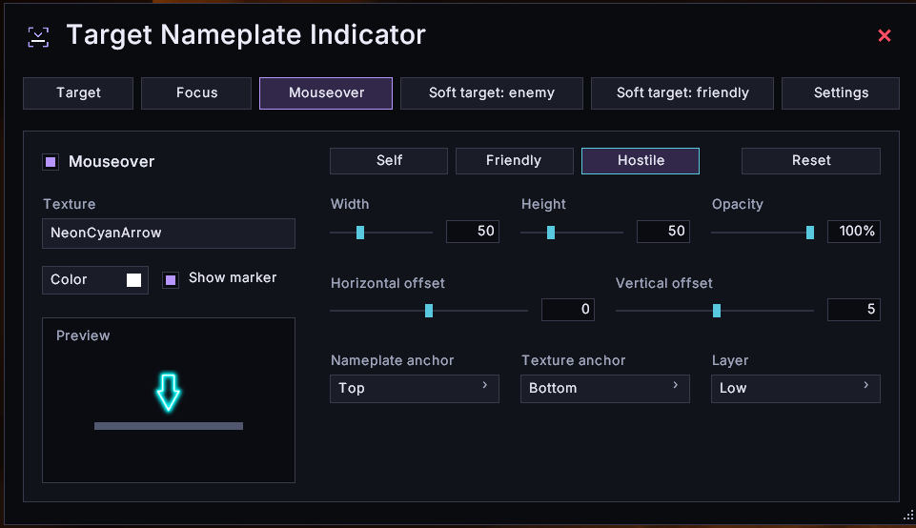Screen dimensions: 916x528
Task: Select the Friendly unit type button
Action: [514, 161]
